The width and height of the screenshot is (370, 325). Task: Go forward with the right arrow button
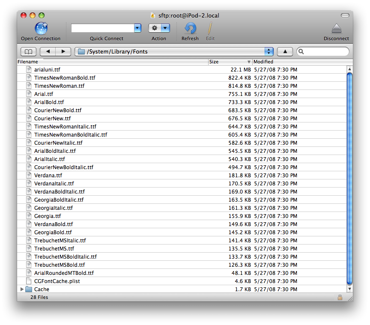coord(63,51)
